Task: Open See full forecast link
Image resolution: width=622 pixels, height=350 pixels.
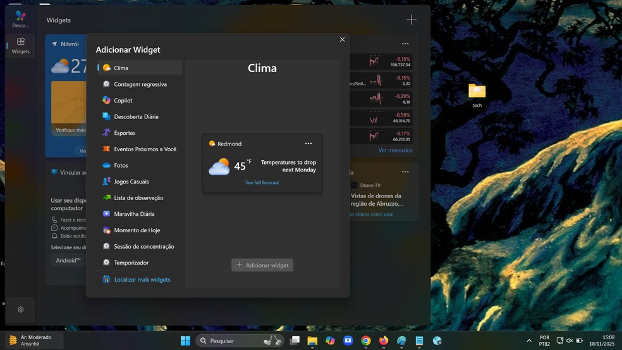Action: coord(262,183)
